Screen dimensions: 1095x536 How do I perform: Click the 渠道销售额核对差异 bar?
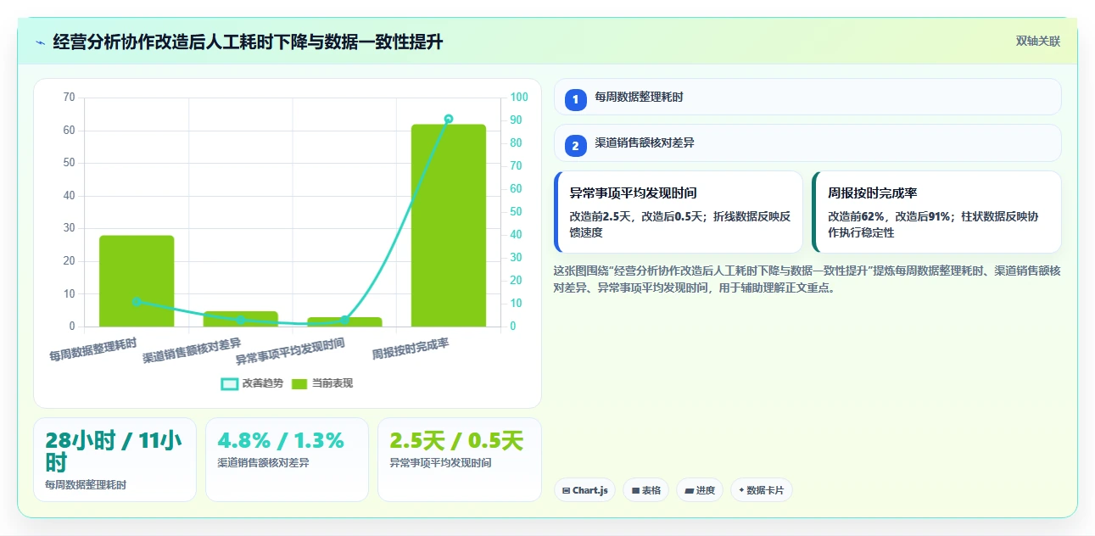(x=241, y=319)
